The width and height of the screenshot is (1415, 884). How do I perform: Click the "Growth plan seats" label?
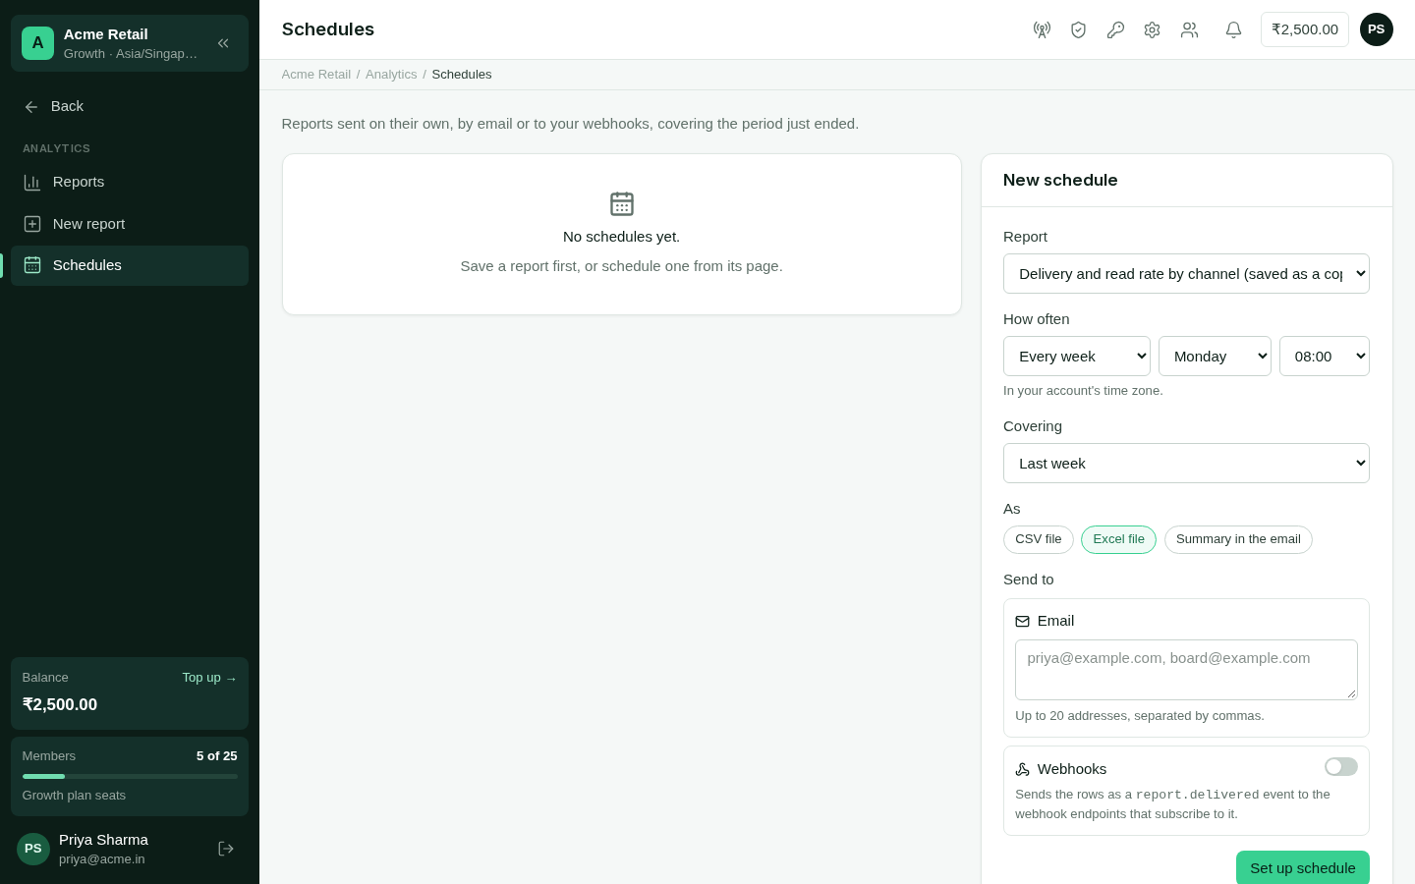point(74,796)
